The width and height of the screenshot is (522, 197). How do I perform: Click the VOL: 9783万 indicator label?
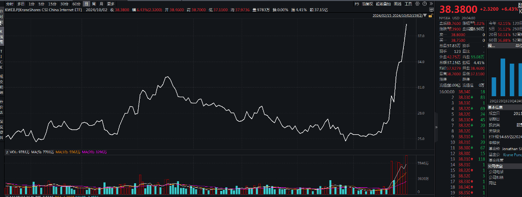20,152
